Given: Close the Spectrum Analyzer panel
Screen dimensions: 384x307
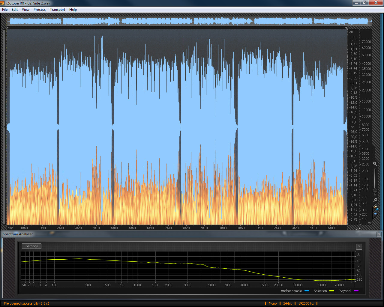Looking at the screenshot, I should coord(379,234).
